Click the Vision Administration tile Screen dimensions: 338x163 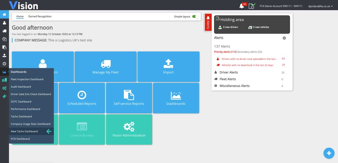pos(129,129)
